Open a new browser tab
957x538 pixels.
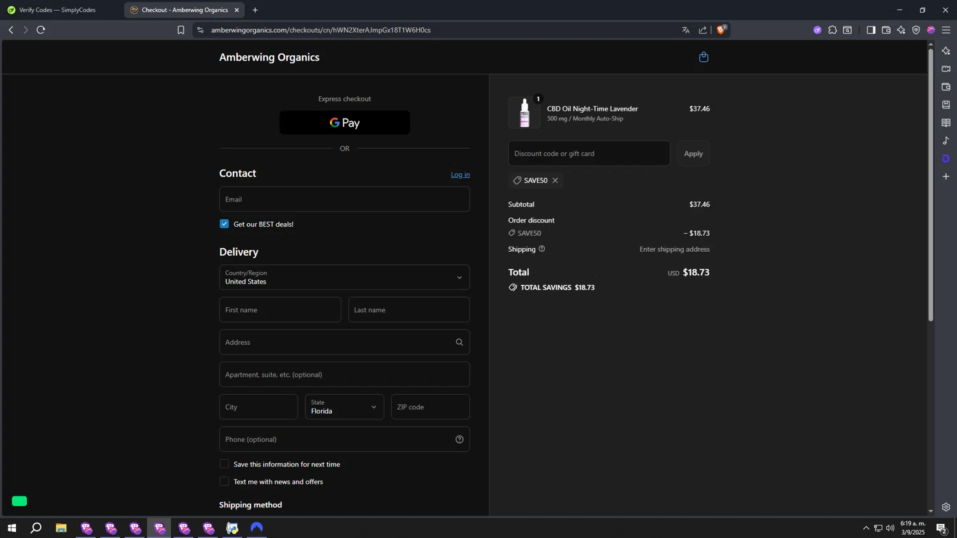[255, 10]
